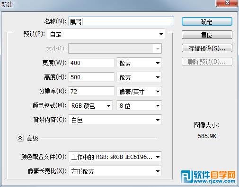Open the 预设 dropdown showing 自定
Image resolution: width=239 pixels, height=187 pixels.
click(x=106, y=34)
